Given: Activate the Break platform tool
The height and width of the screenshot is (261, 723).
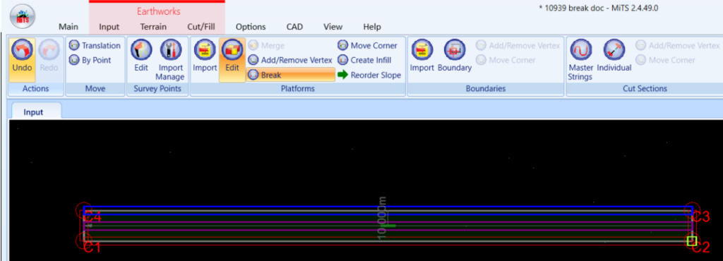Looking at the screenshot, I should pos(290,75).
